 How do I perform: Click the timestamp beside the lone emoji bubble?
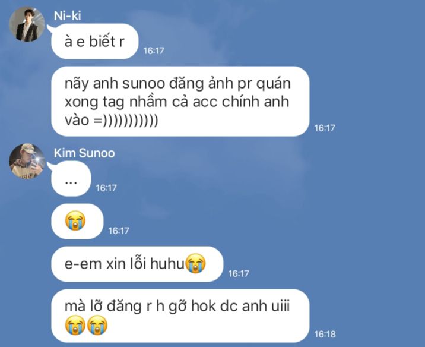[119, 231]
